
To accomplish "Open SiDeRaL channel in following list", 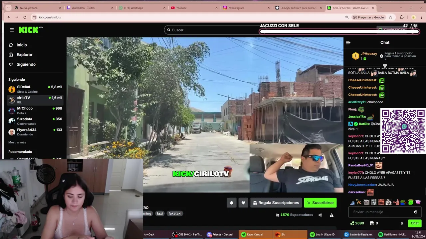I will [x=35, y=89].
